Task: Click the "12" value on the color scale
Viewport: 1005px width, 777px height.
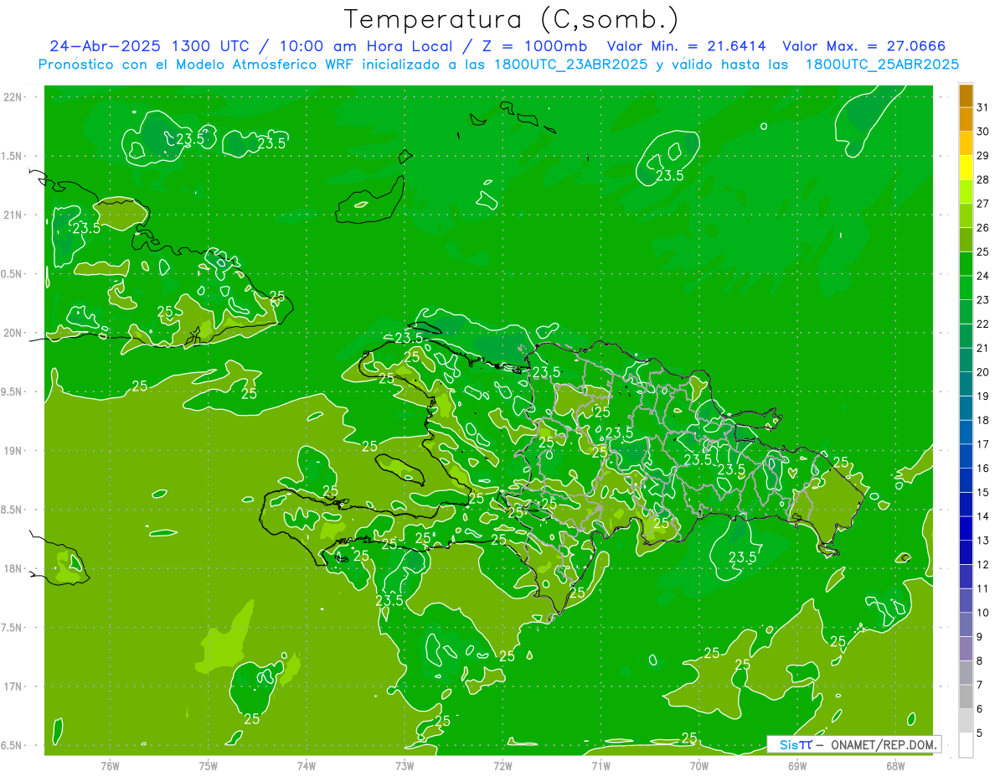Action: point(983,565)
